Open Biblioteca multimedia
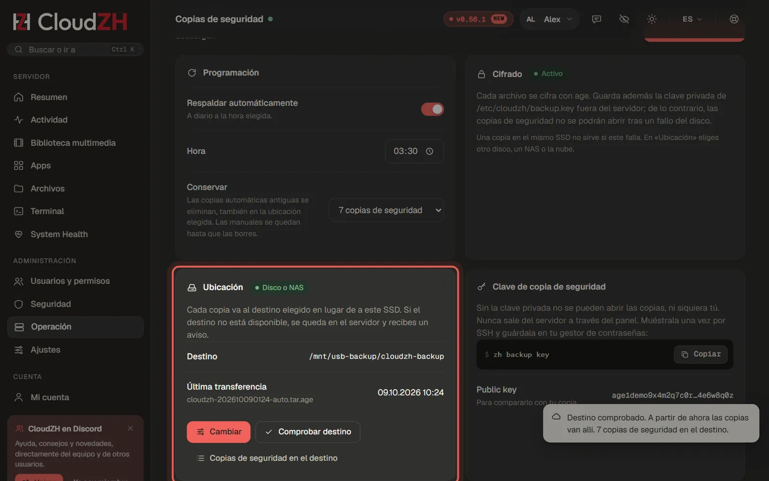This screenshot has height=481, width=769. [75, 143]
